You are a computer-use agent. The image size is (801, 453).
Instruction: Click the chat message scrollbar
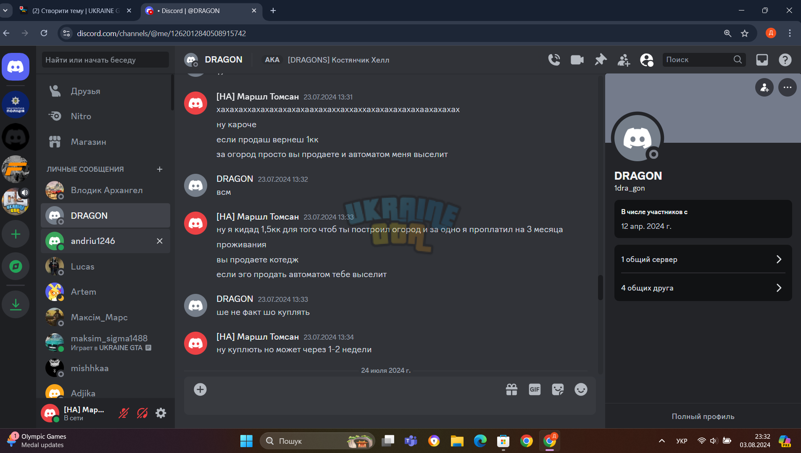click(601, 288)
